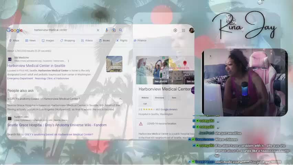Start voice search with microphone icon
The width and height of the screenshot is (293, 165).
tap(107, 30)
